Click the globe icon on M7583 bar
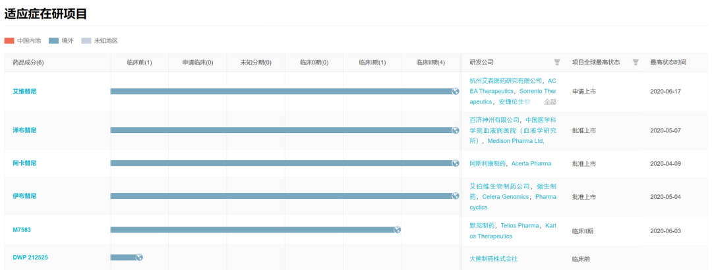Viewport: 712px width, 270px height. pyautogui.click(x=398, y=230)
